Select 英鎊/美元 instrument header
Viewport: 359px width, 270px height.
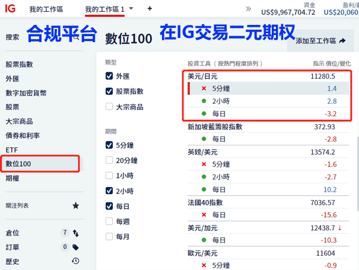pyautogui.click(x=268, y=152)
